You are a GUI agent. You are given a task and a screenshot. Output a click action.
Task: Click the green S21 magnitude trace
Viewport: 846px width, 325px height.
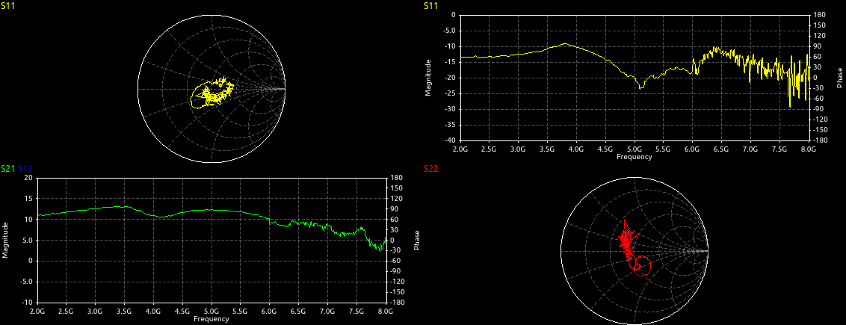pyautogui.click(x=209, y=210)
